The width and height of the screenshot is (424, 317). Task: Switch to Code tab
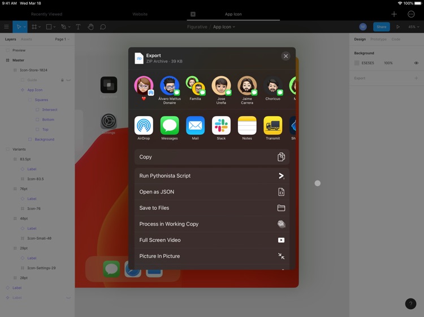coord(396,39)
